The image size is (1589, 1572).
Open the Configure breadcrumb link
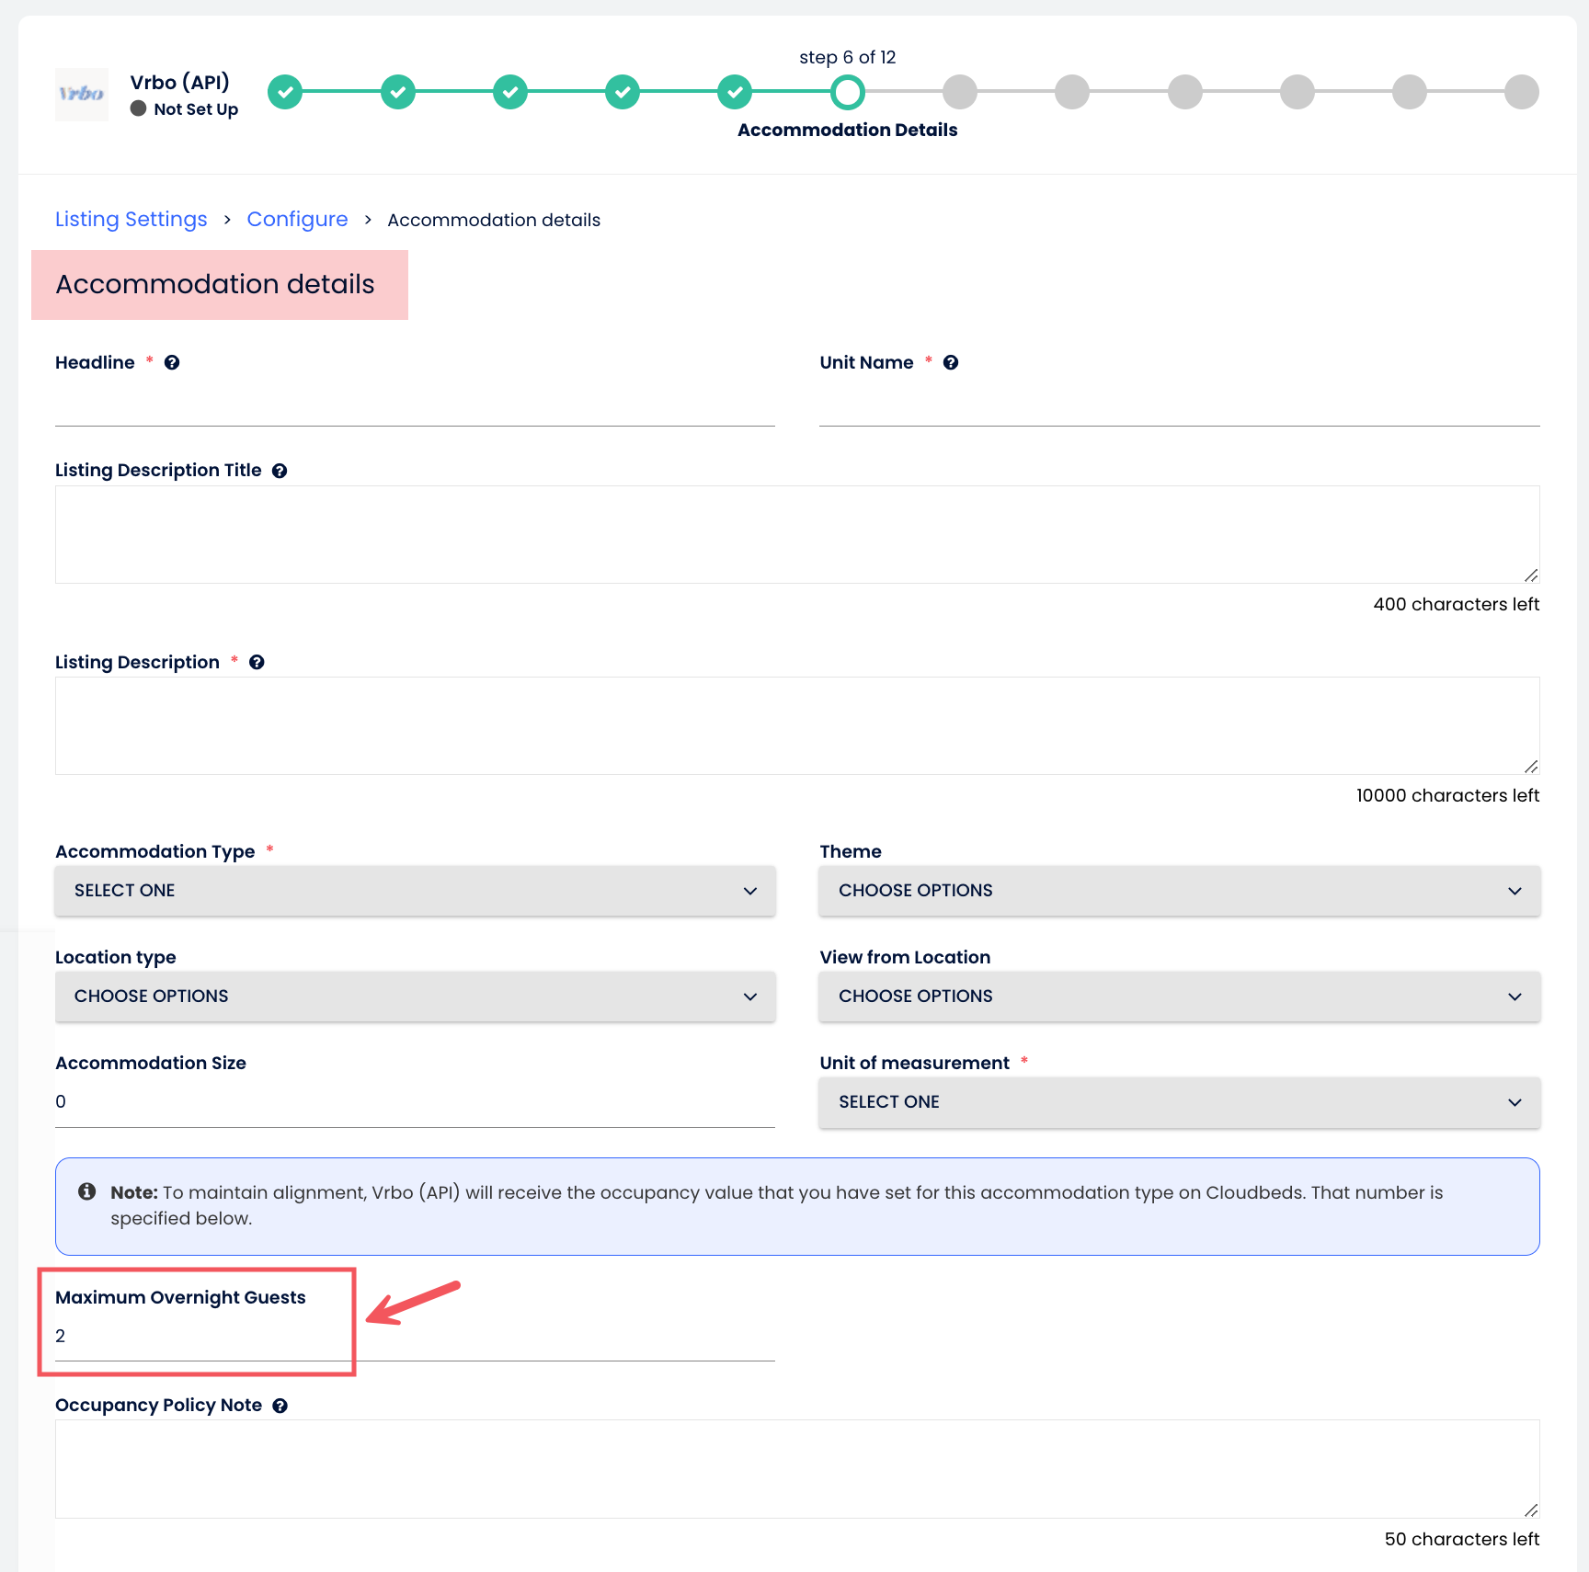[297, 220]
